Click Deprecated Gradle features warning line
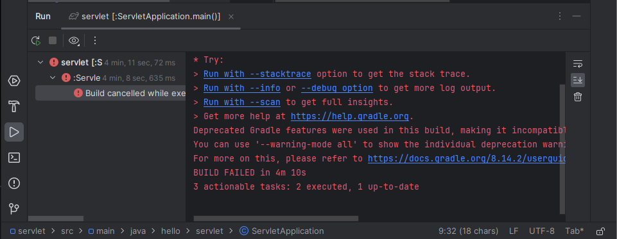 click(x=379, y=130)
